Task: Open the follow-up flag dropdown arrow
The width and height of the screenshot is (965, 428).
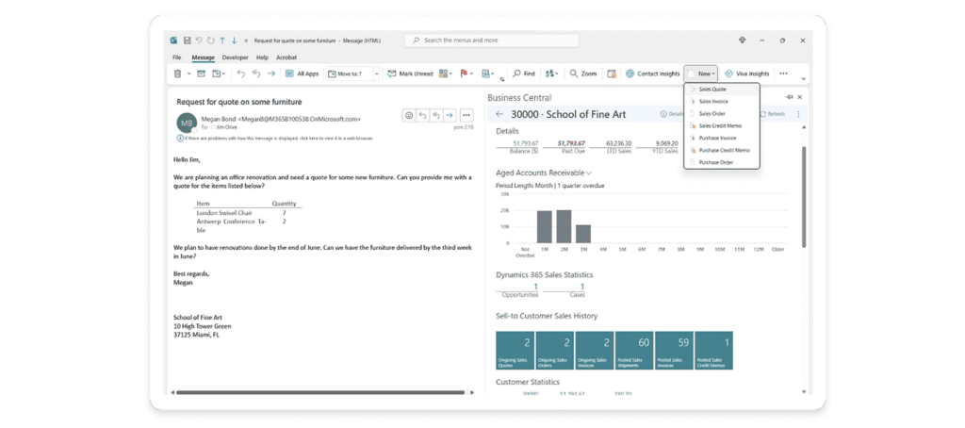Action: coord(472,74)
